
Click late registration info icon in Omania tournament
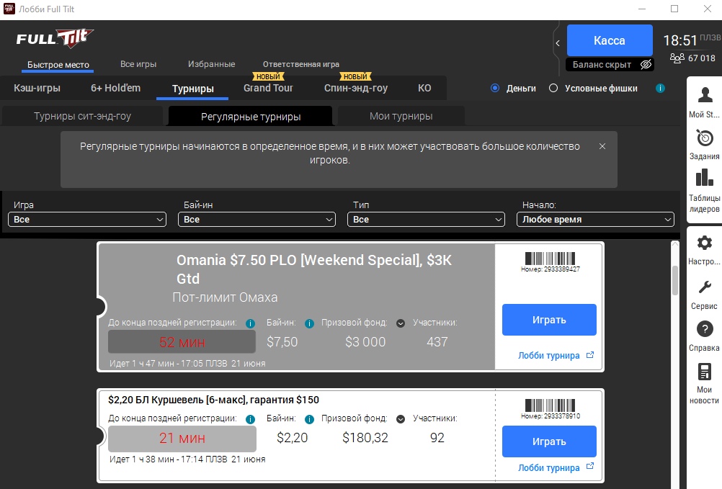point(250,323)
